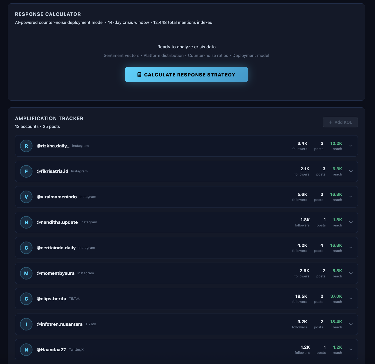The image size is (375, 364).
Task: Click the plus icon beside Add KOL
Action: 331,122
